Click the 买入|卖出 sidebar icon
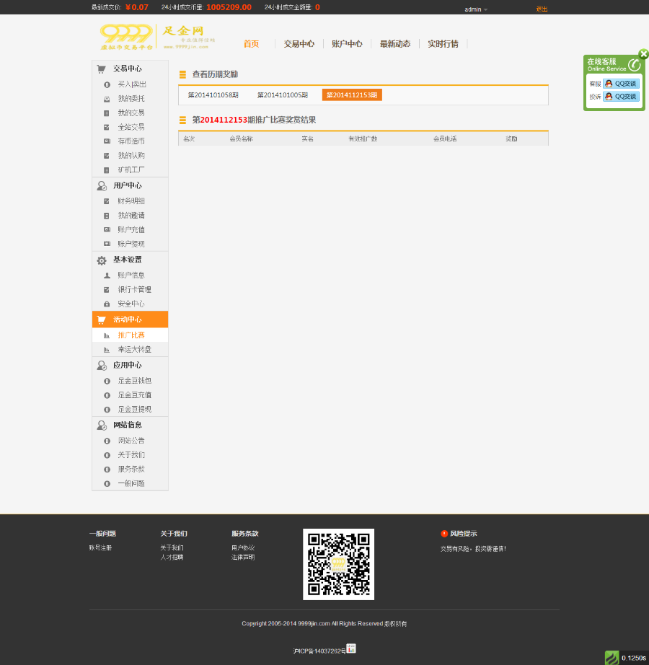Screen dimensions: 649x665 (x=107, y=85)
